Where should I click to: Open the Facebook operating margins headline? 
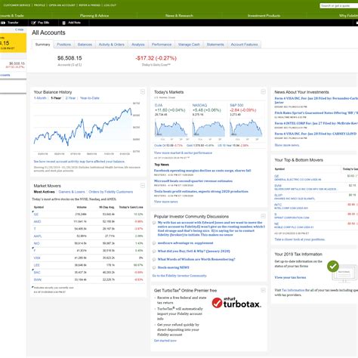point(202,171)
